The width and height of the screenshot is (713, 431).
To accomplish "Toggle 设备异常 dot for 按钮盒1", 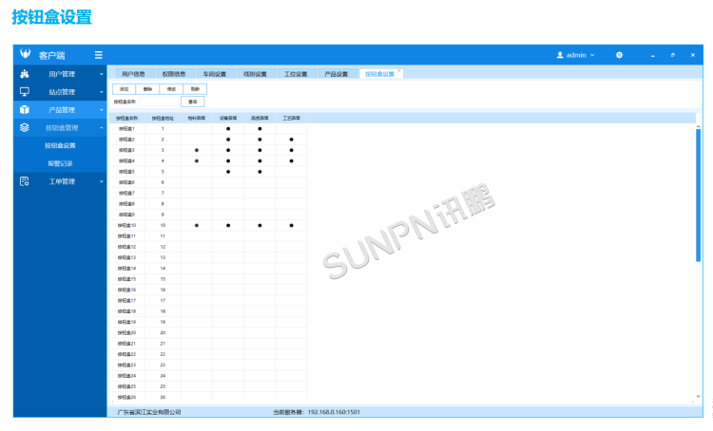I will click(228, 128).
